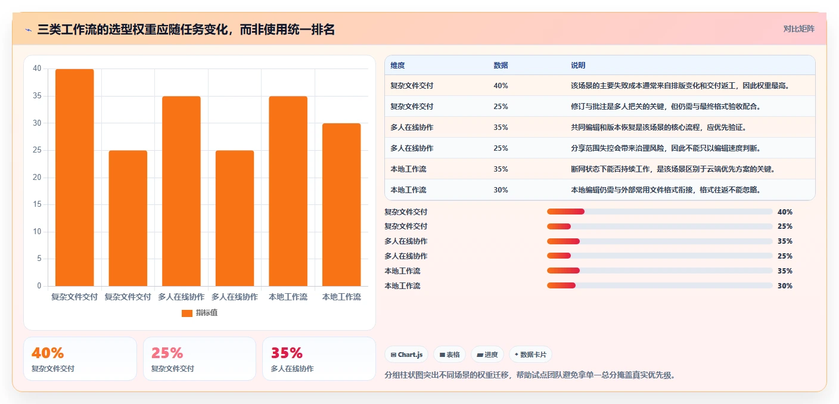Select the 35% 多人在线协作 stat card
Viewport: 839px width, 404px height.
[319, 359]
